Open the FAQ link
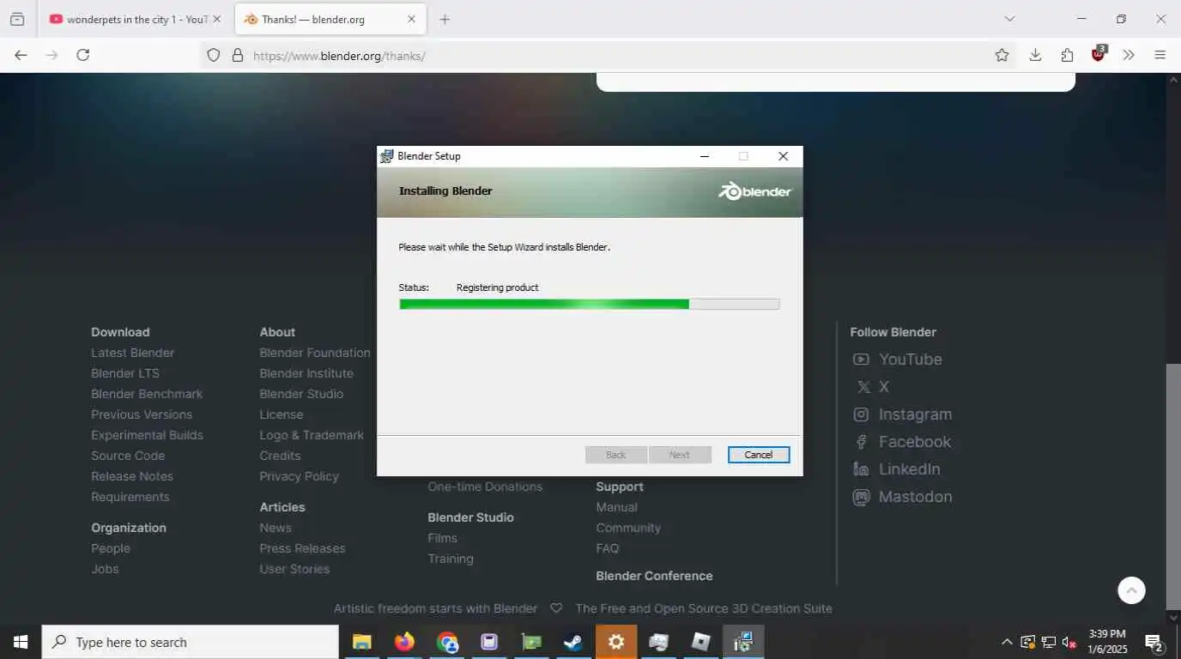The width and height of the screenshot is (1181, 659). 607,548
